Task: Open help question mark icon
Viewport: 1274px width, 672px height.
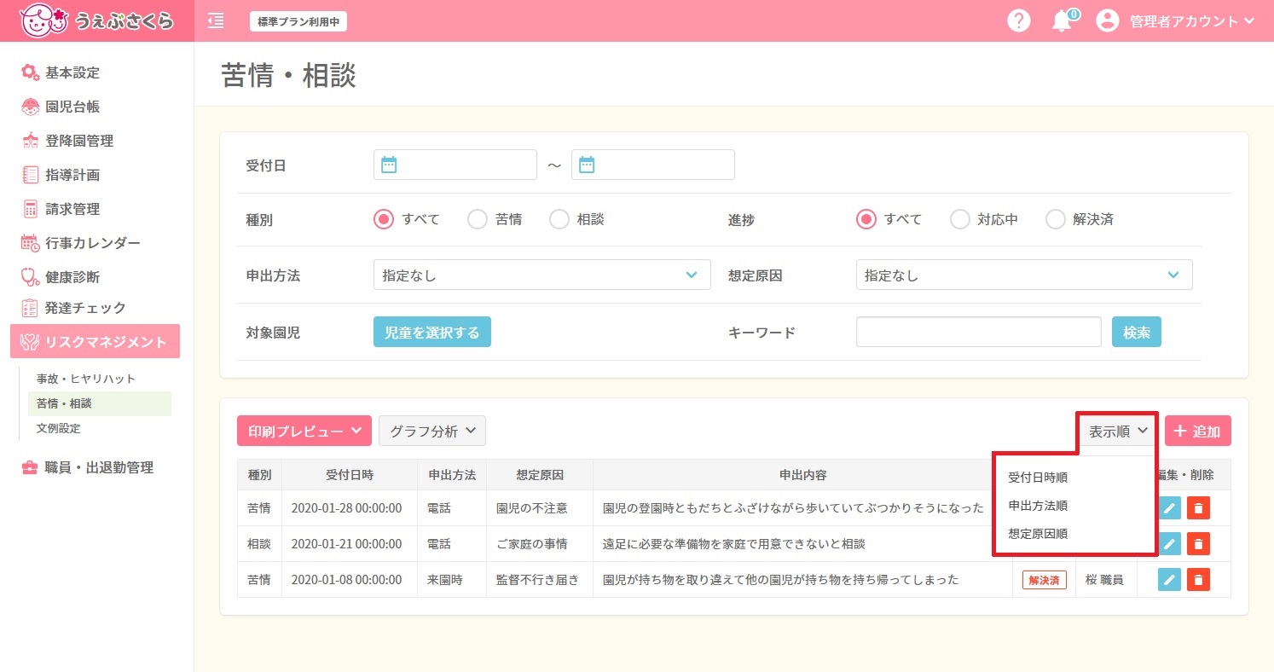Action: pyautogui.click(x=1019, y=20)
